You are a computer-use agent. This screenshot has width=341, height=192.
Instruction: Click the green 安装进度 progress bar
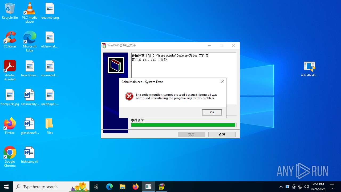(x=184, y=125)
